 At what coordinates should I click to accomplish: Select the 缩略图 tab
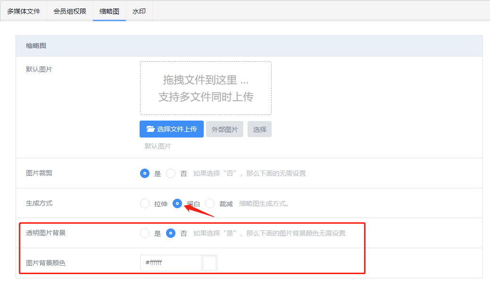[x=109, y=11]
